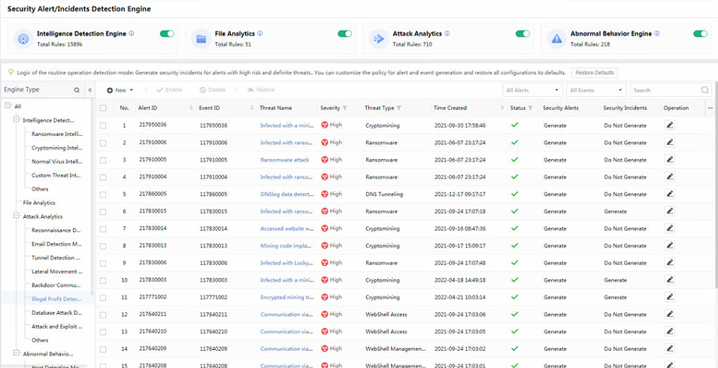
Task: Click the search magnifier in Engine Type panel
Action: coord(76,90)
